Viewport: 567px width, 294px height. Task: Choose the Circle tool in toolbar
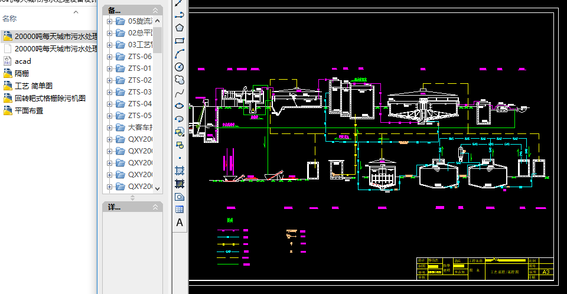click(180, 67)
